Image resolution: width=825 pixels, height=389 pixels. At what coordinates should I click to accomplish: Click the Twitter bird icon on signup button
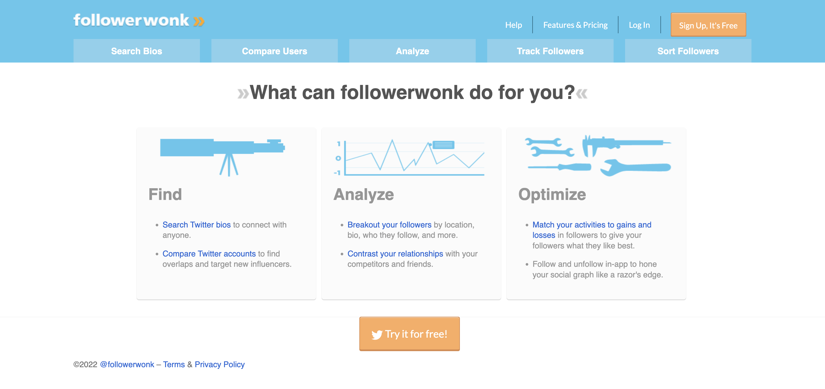(x=376, y=334)
